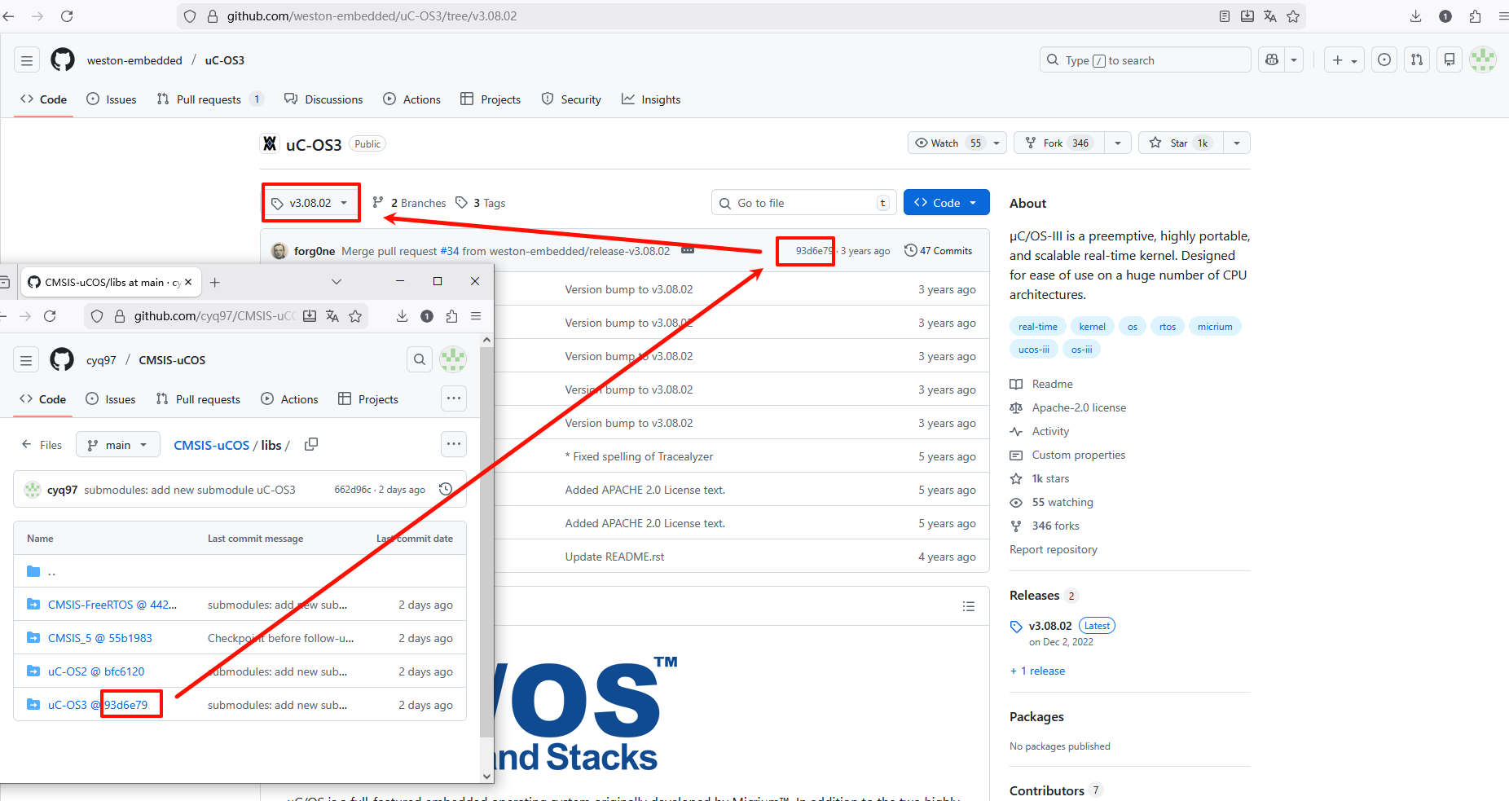The height and width of the screenshot is (801, 1509).
Task: Expand the main branch dropdown in small window
Action: coord(118,445)
